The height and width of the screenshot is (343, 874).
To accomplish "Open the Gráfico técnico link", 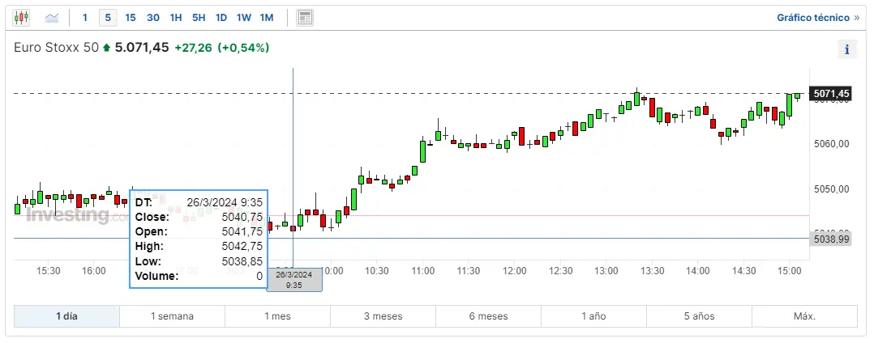I will (x=818, y=18).
